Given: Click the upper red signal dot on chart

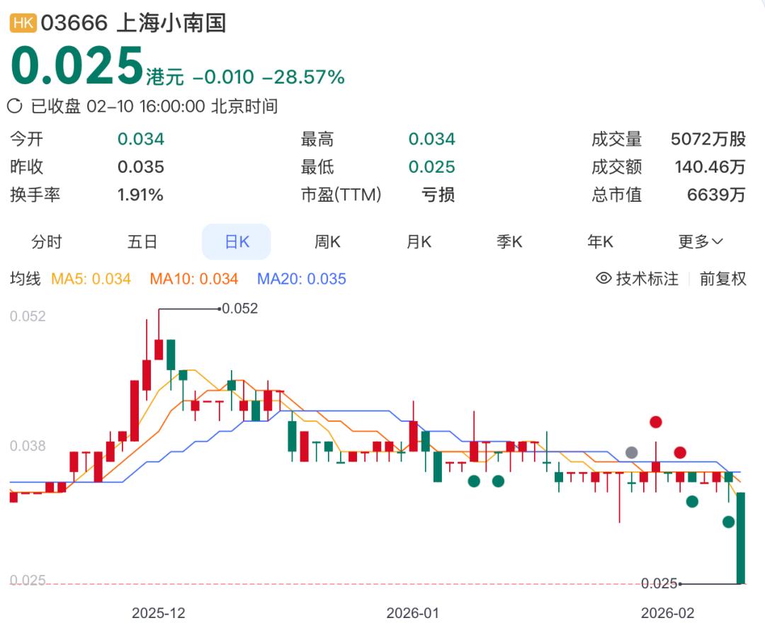Looking at the screenshot, I should point(656,421).
